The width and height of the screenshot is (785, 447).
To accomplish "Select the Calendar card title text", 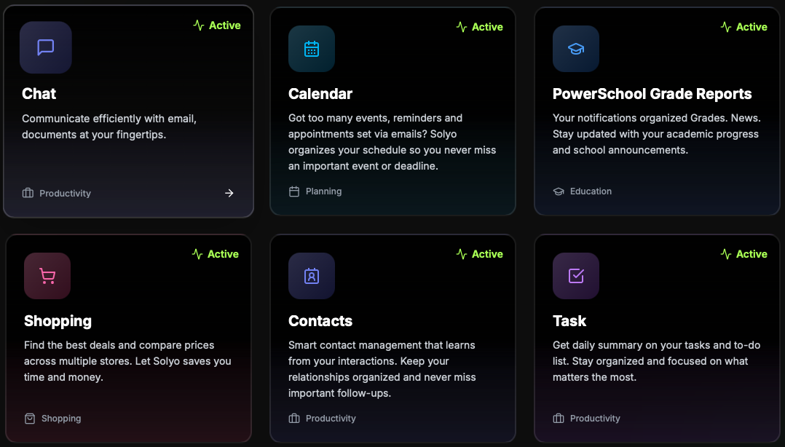I will click(x=320, y=94).
